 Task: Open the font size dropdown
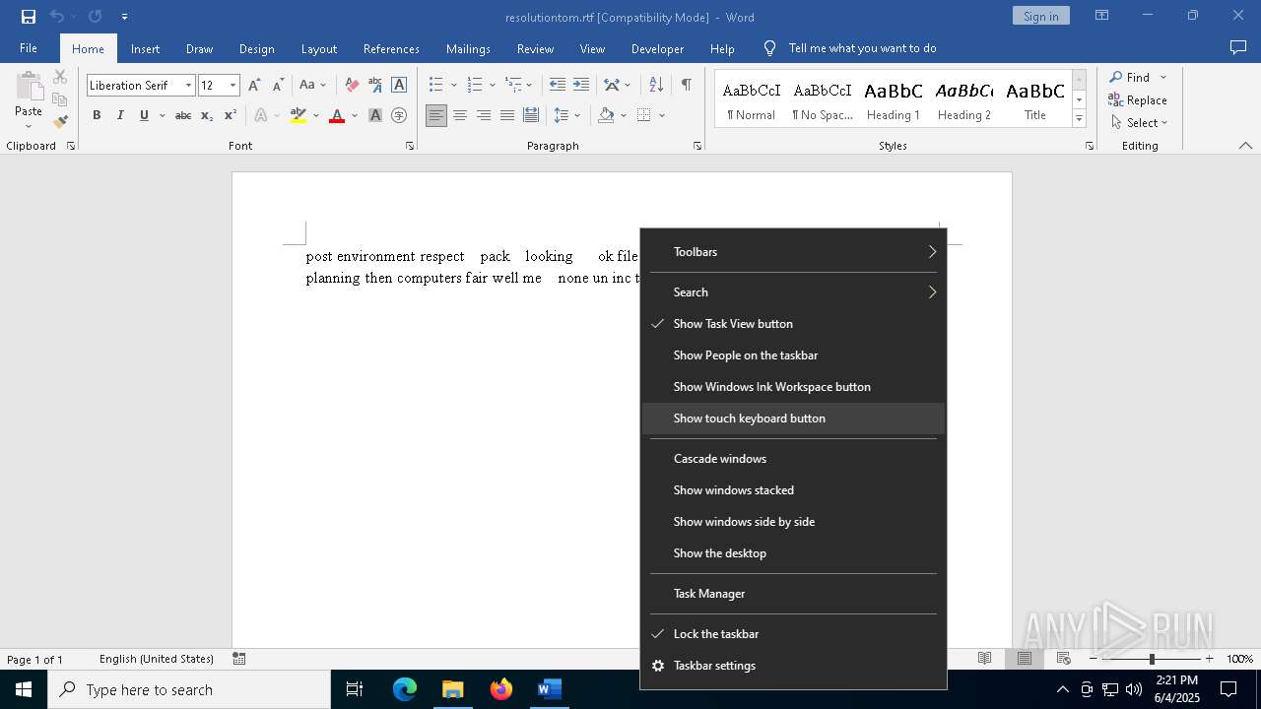tap(232, 86)
